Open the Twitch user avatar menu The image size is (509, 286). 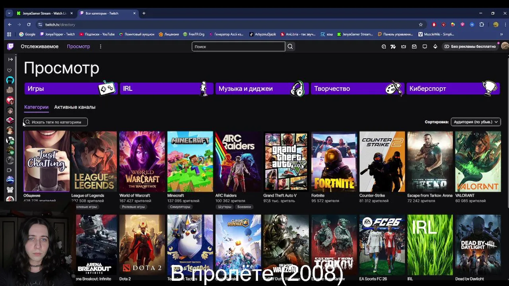click(505, 46)
